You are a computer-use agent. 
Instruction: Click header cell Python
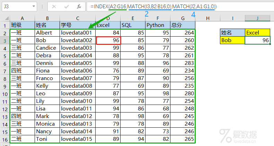tap(158, 25)
